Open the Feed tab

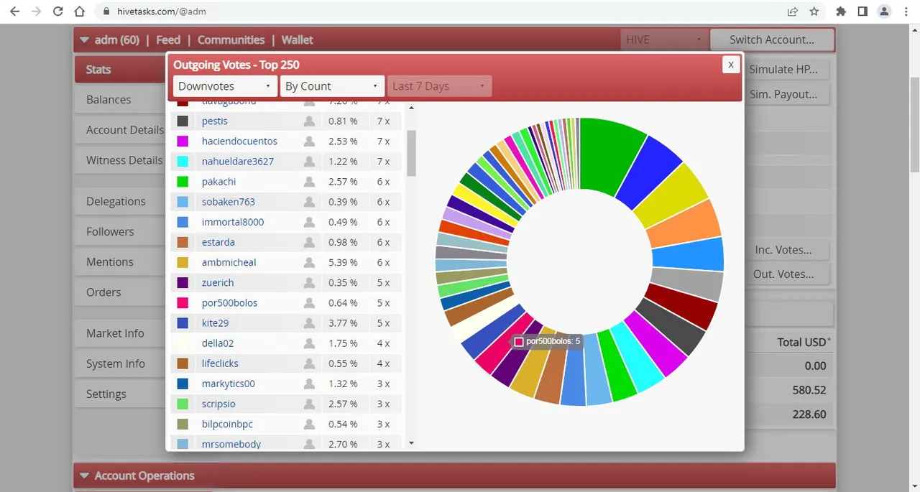[168, 40]
